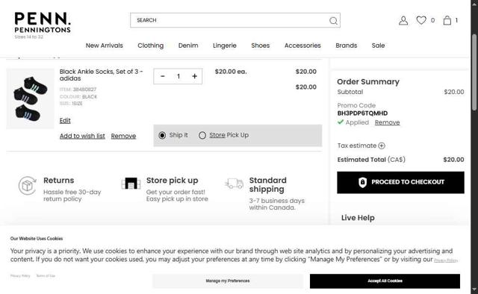478x294 pixels.
Task: Click the $20.00 ea. price
Action: click(231, 72)
